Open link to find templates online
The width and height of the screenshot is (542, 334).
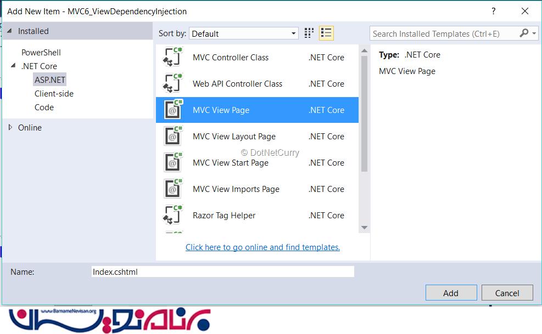point(262,247)
